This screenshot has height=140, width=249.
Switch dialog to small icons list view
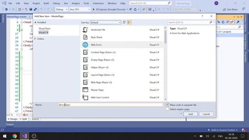click(x=129, y=23)
